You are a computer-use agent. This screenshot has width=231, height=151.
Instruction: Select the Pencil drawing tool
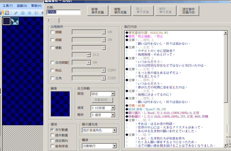[x=16, y=13]
